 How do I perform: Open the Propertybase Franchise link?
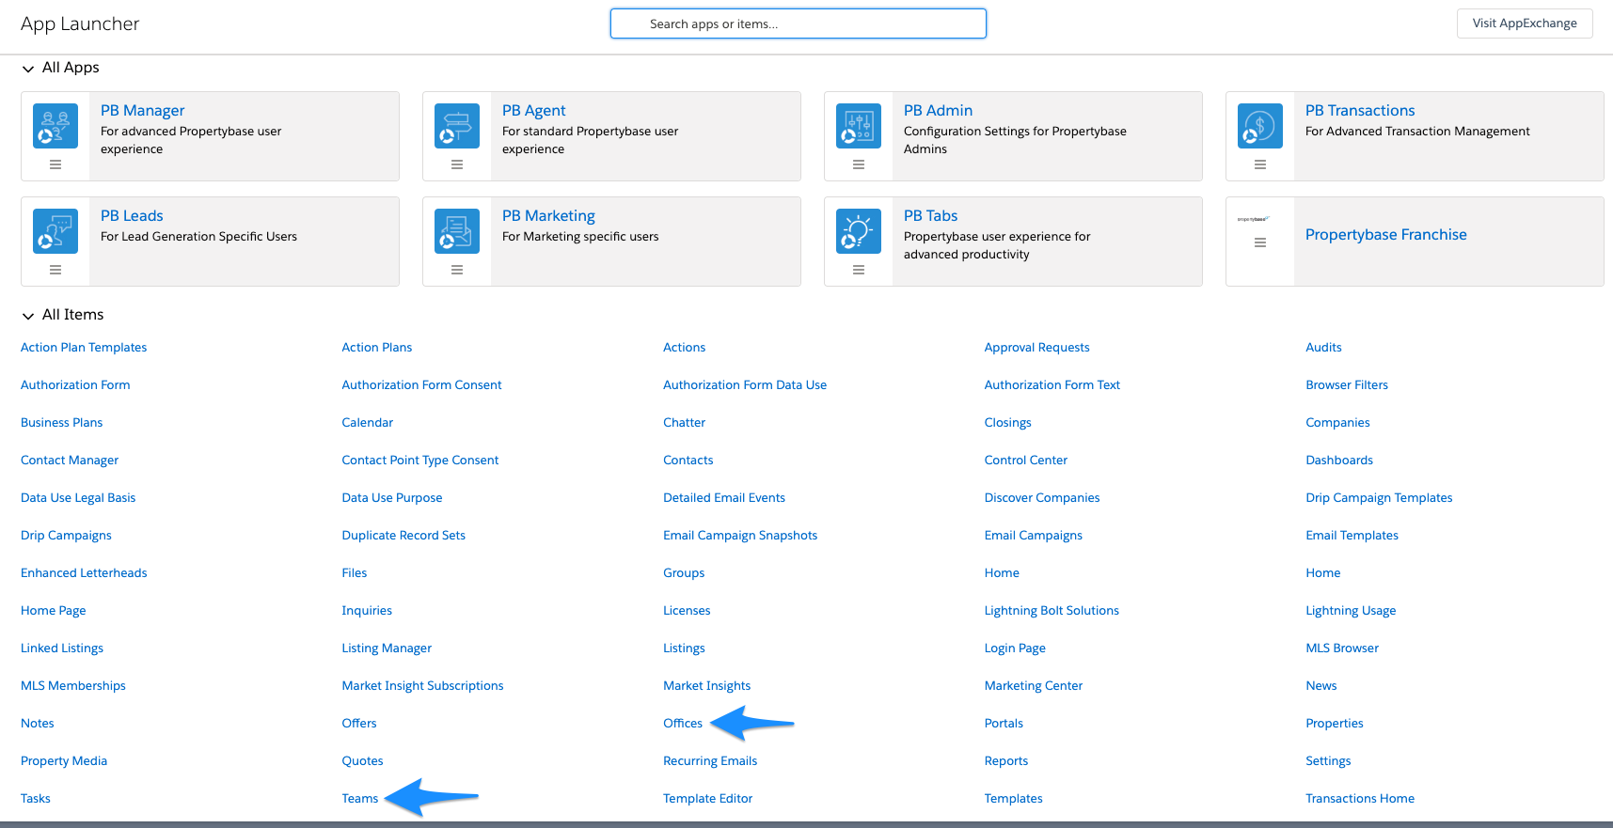(1386, 234)
